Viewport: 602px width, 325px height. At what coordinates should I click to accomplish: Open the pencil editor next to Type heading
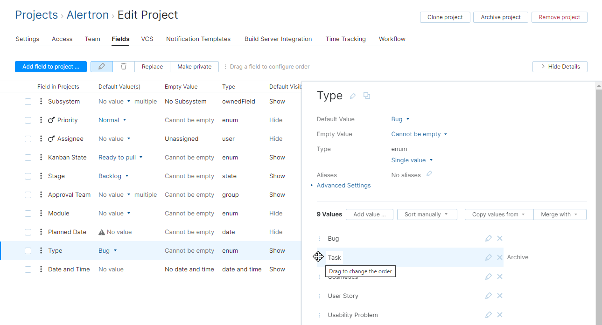coord(352,96)
